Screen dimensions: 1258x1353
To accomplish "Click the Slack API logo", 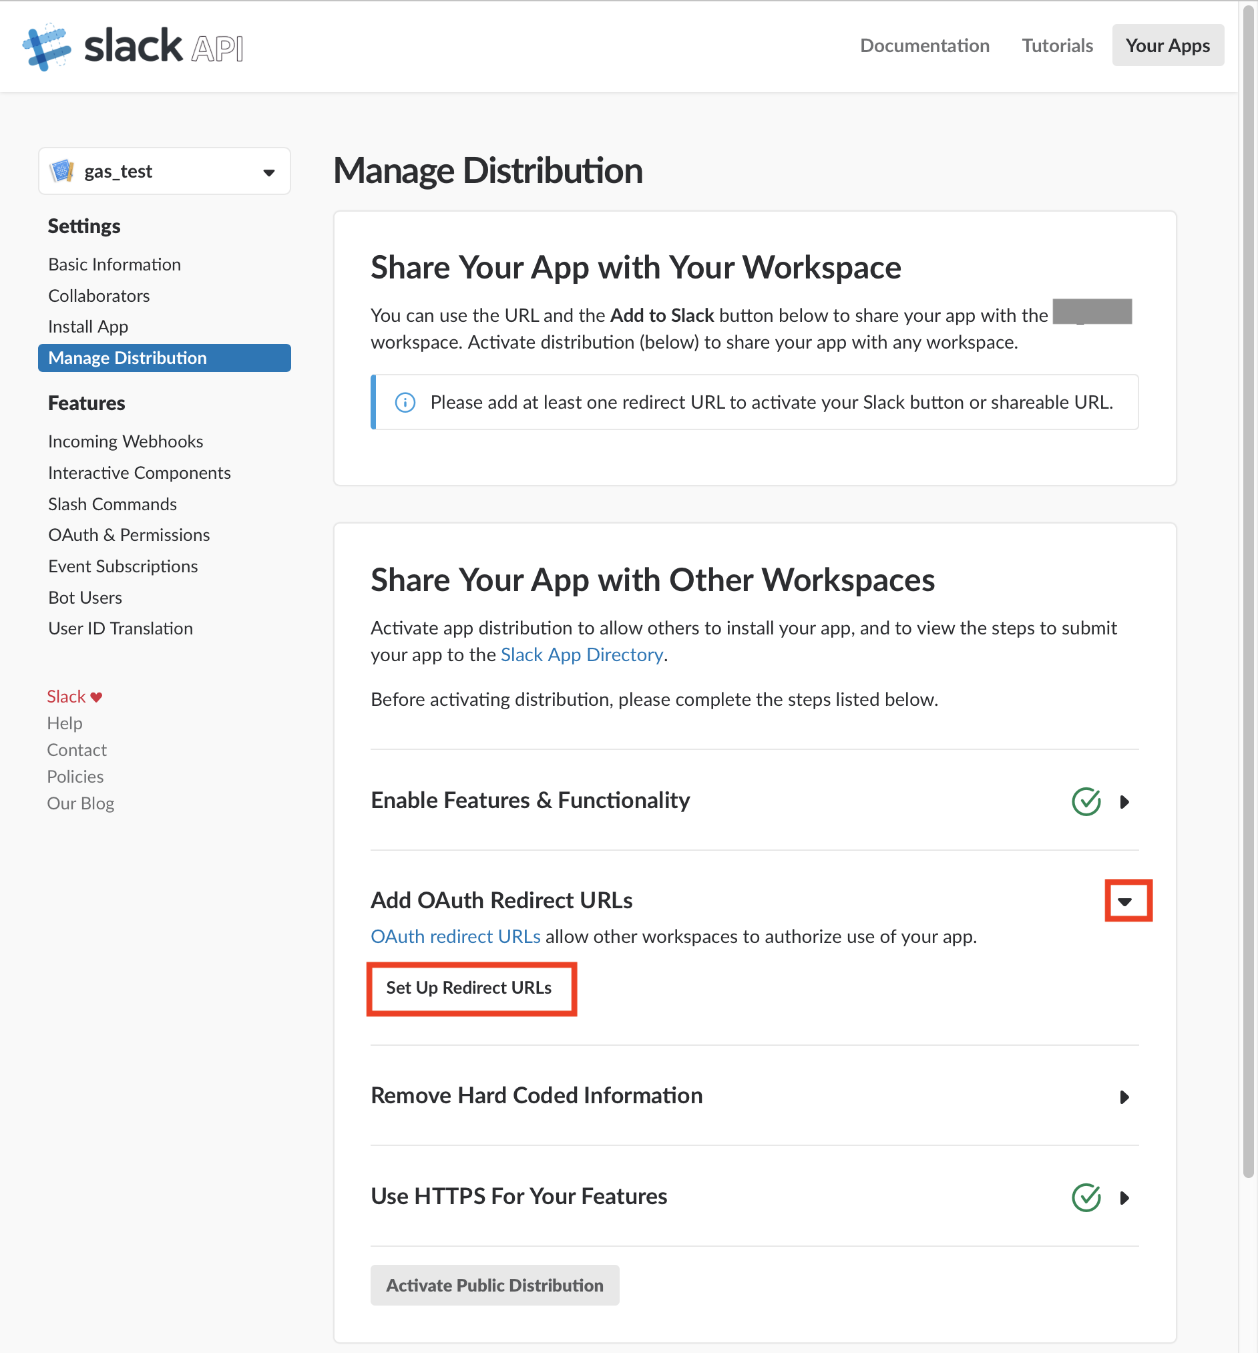I will [x=133, y=46].
